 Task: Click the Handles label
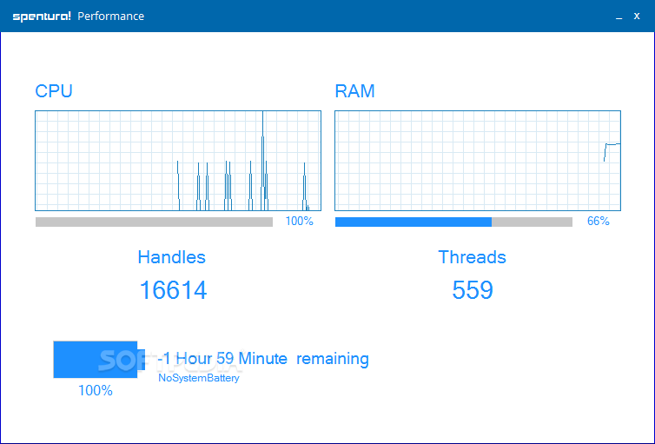point(172,257)
